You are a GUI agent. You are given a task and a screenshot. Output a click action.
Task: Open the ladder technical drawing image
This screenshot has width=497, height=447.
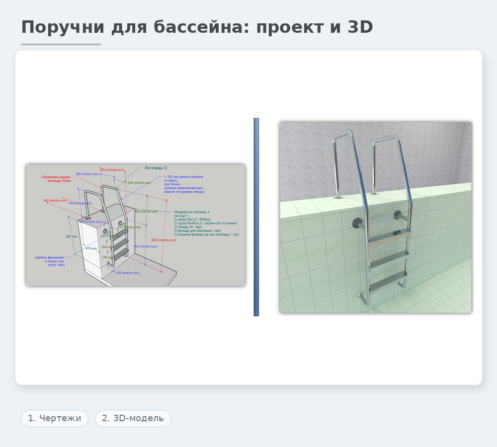click(136, 225)
